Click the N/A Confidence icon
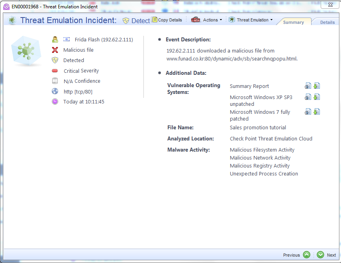This screenshot has height=263, width=341. tap(55, 81)
